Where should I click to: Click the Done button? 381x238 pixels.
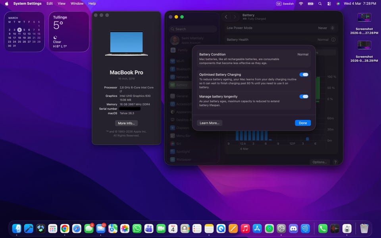point(303,123)
